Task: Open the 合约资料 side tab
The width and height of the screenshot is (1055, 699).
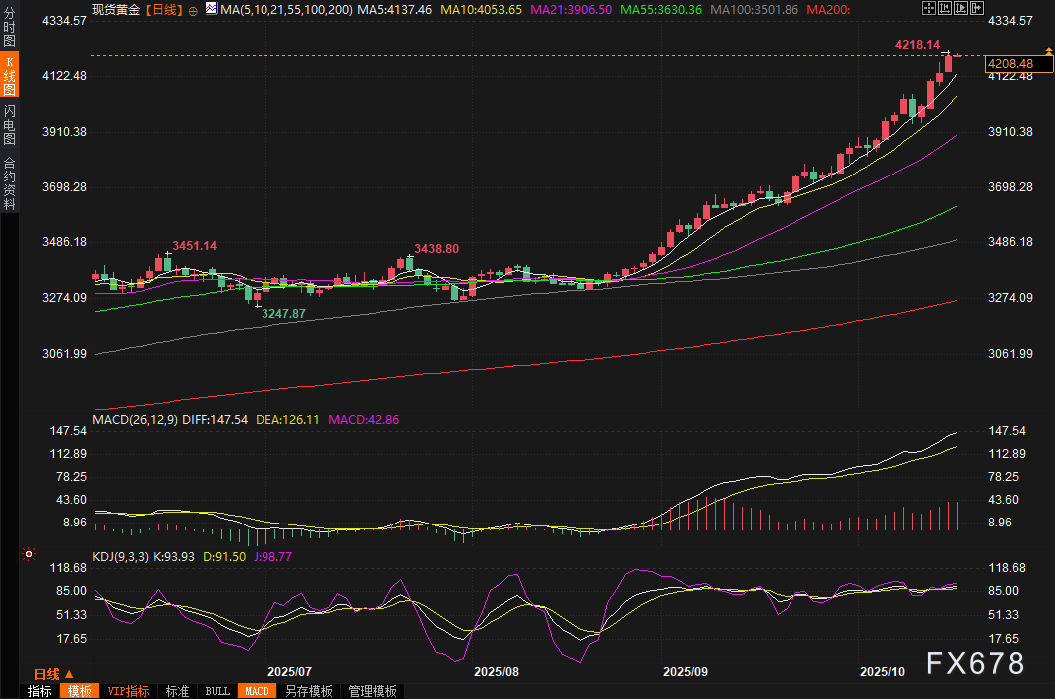Action: [9, 183]
